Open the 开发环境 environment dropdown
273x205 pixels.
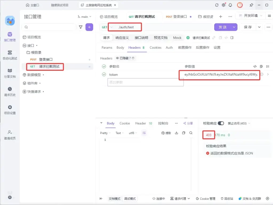pyautogui.click(x=251, y=16)
